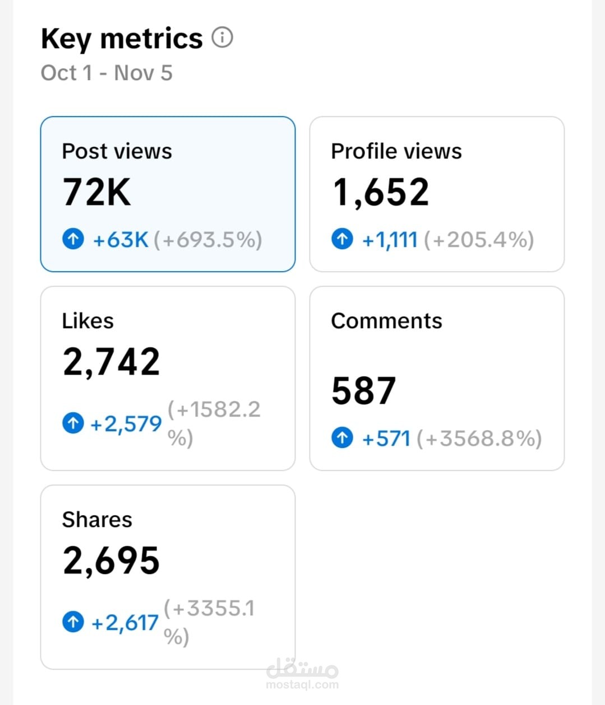
Task: Select the Likes metric card
Action: 168,379
